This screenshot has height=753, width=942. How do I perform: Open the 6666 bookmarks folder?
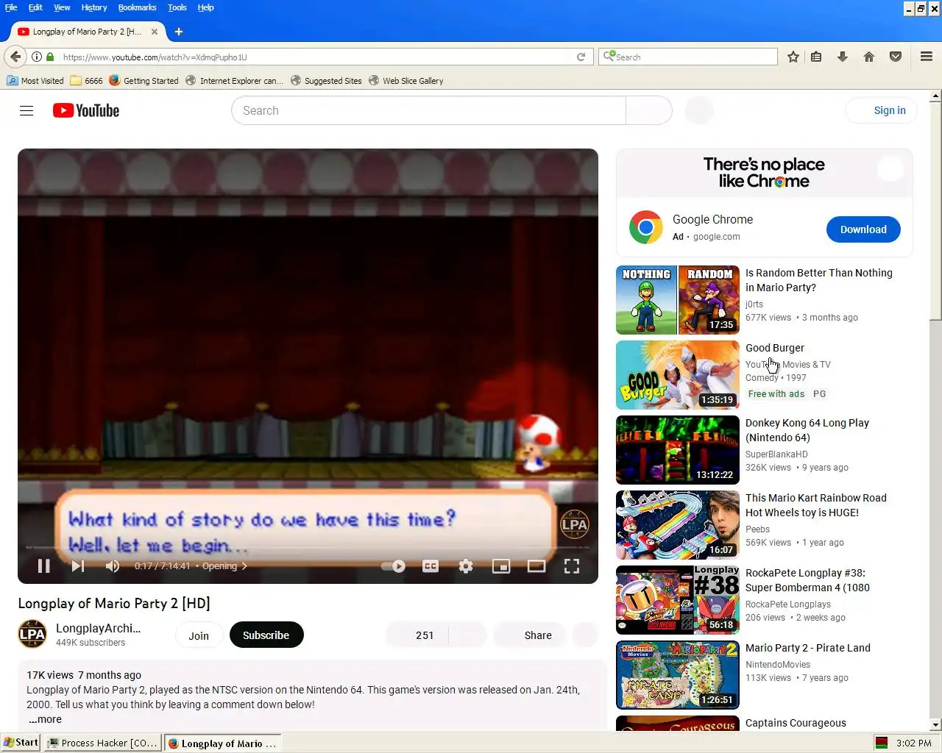tap(86, 81)
